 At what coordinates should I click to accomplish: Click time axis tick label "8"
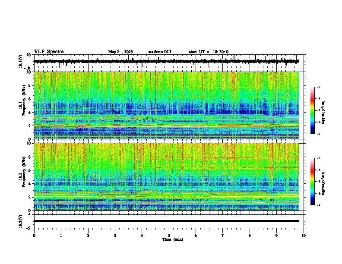[250, 236]
